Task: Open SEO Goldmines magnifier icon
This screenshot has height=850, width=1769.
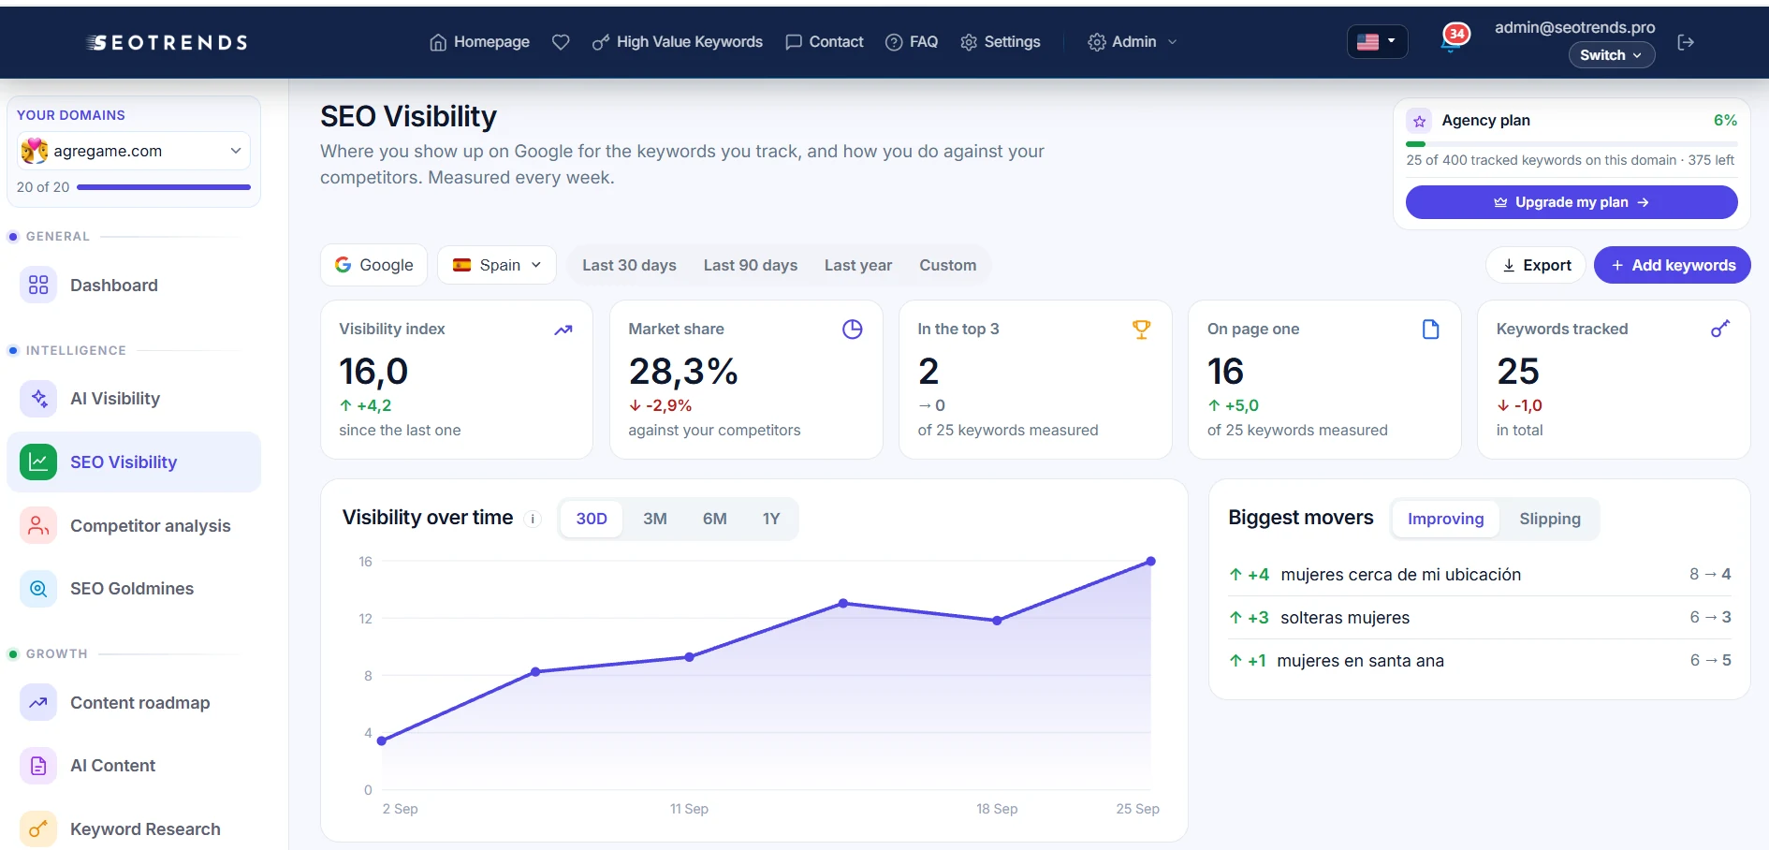Action: coord(38,589)
